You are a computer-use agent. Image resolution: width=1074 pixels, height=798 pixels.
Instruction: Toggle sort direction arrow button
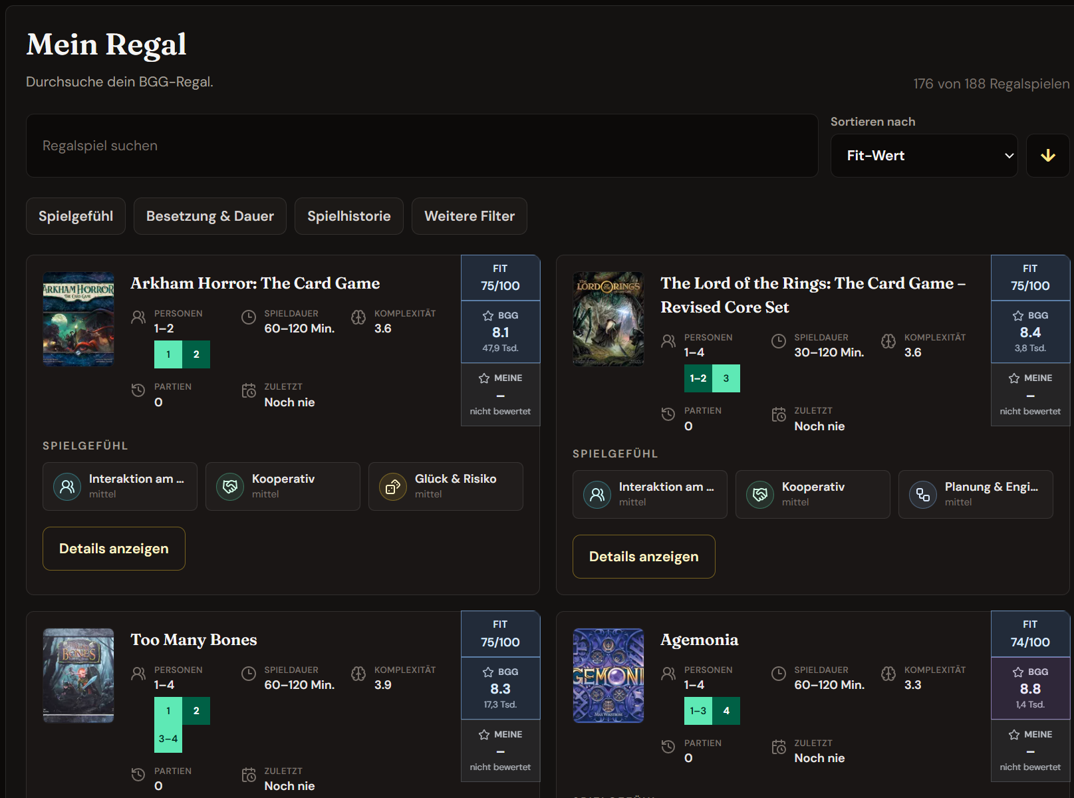pos(1048,156)
